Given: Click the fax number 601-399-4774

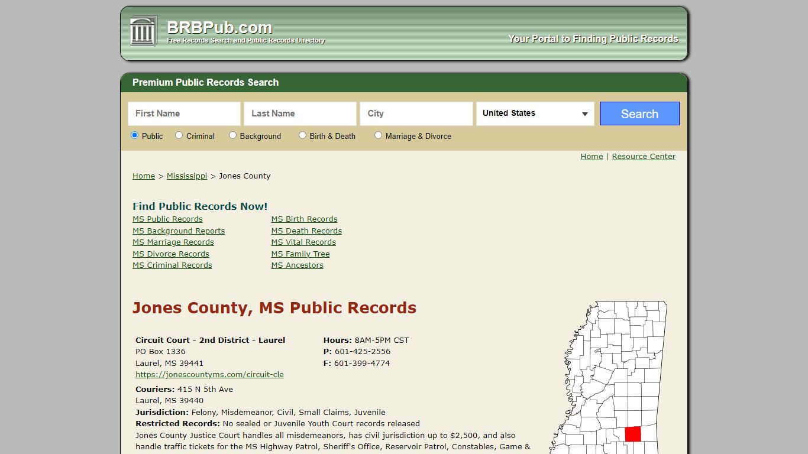Looking at the screenshot, I should click(x=362, y=364).
